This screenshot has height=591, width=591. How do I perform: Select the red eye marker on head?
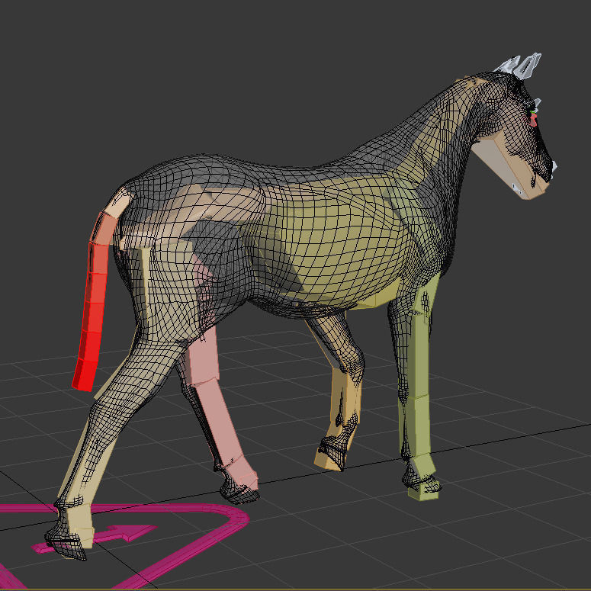533,120
